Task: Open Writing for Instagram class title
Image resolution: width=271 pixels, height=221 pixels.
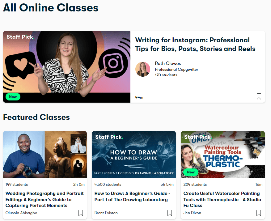Action: 195,44
